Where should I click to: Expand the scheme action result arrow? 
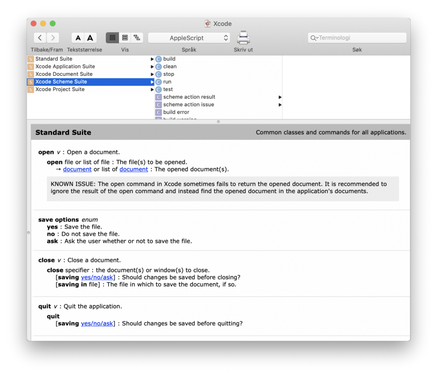point(280,97)
